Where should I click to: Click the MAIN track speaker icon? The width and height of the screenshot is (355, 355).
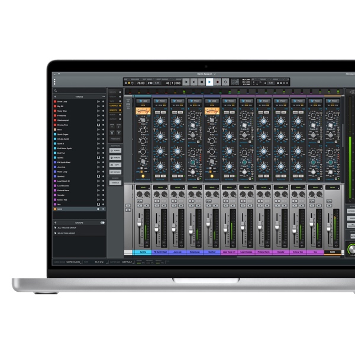click(x=98, y=209)
